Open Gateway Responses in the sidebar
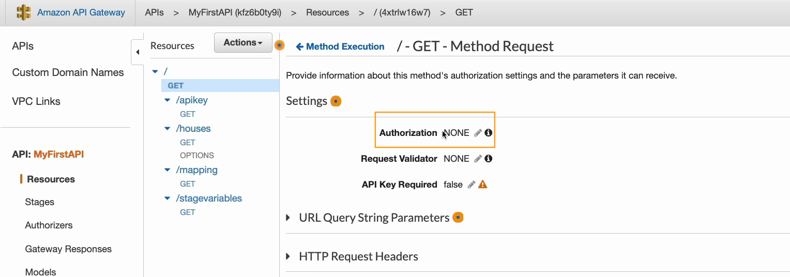 [x=68, y=249]
